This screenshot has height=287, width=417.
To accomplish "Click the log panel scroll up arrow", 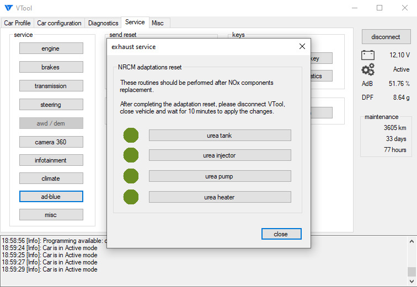I will [x=411, y=241].
